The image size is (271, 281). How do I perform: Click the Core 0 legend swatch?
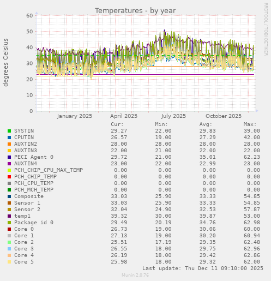9,229
